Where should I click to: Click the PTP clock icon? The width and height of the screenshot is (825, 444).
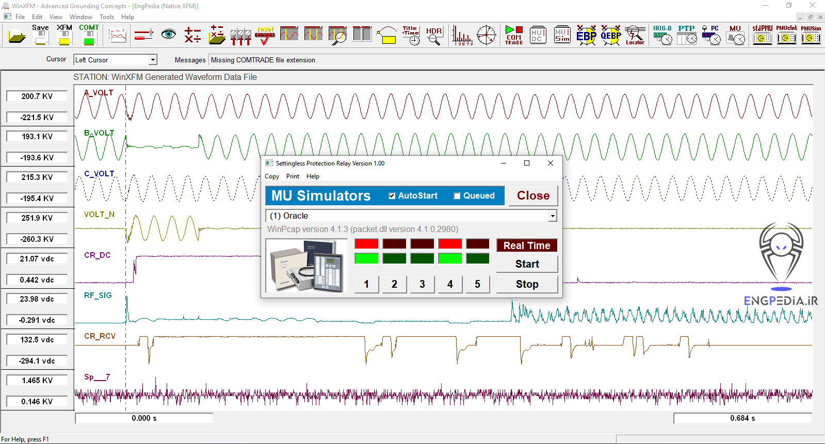coord(687,35)
